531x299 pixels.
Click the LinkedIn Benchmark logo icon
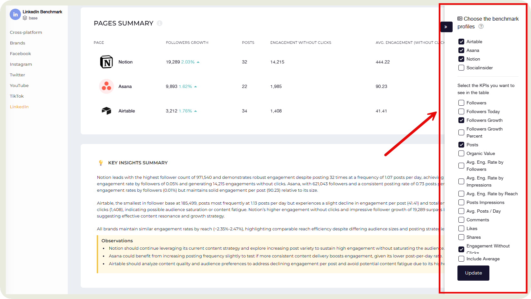(15, 14)
